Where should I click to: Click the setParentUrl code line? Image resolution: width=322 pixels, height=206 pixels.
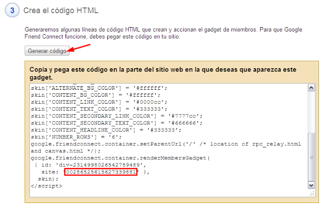[166, 143]
